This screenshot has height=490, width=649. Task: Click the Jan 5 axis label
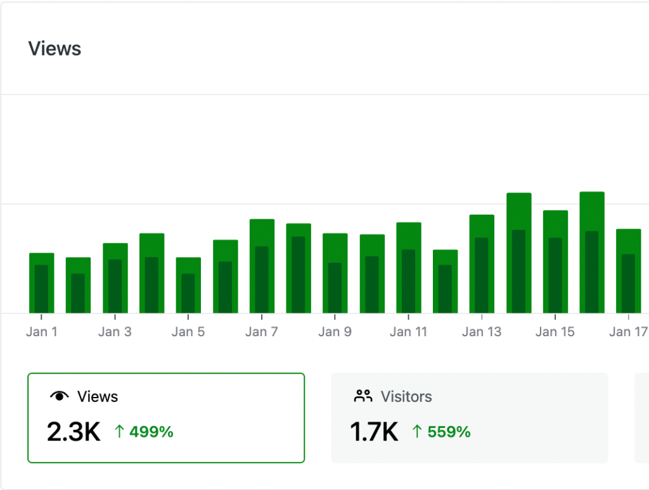[188, 332]
